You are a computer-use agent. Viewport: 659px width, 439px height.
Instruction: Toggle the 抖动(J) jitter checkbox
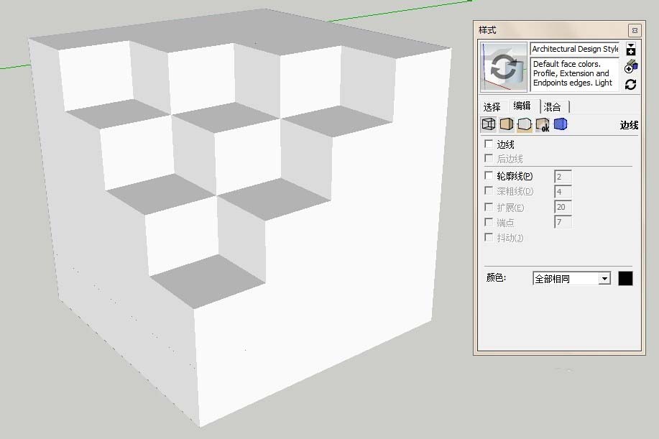click(489, 237)
